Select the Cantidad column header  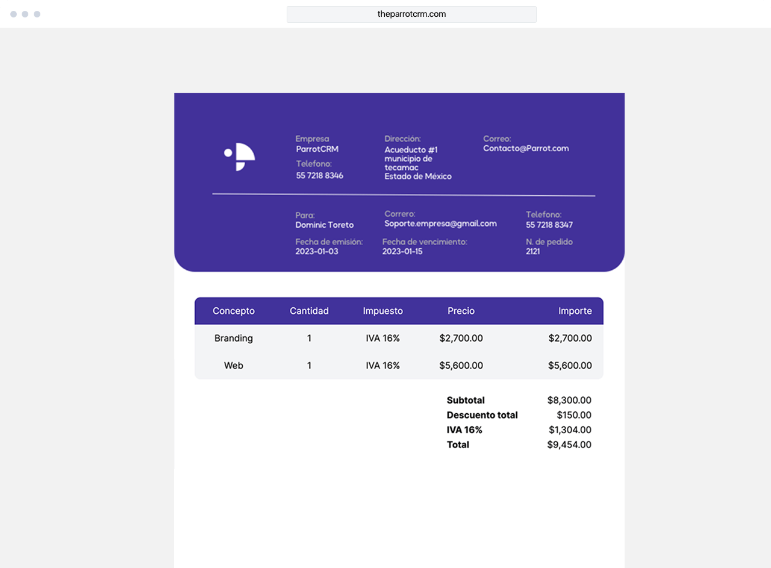(309, 311)
